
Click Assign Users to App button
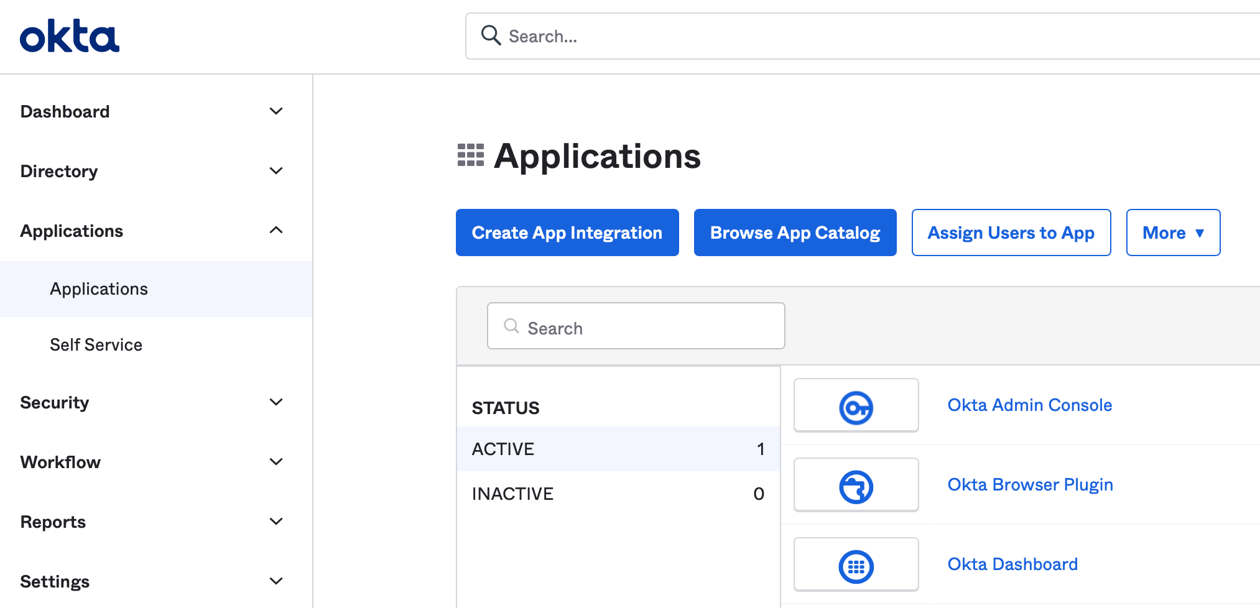click(1011, 233)
